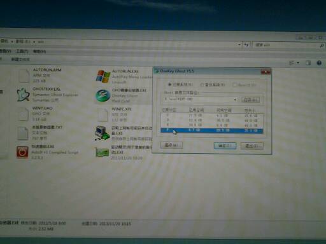The image size is (326, 244).
Task: Click the help question mark icon
Action: (x=319, y=63)
